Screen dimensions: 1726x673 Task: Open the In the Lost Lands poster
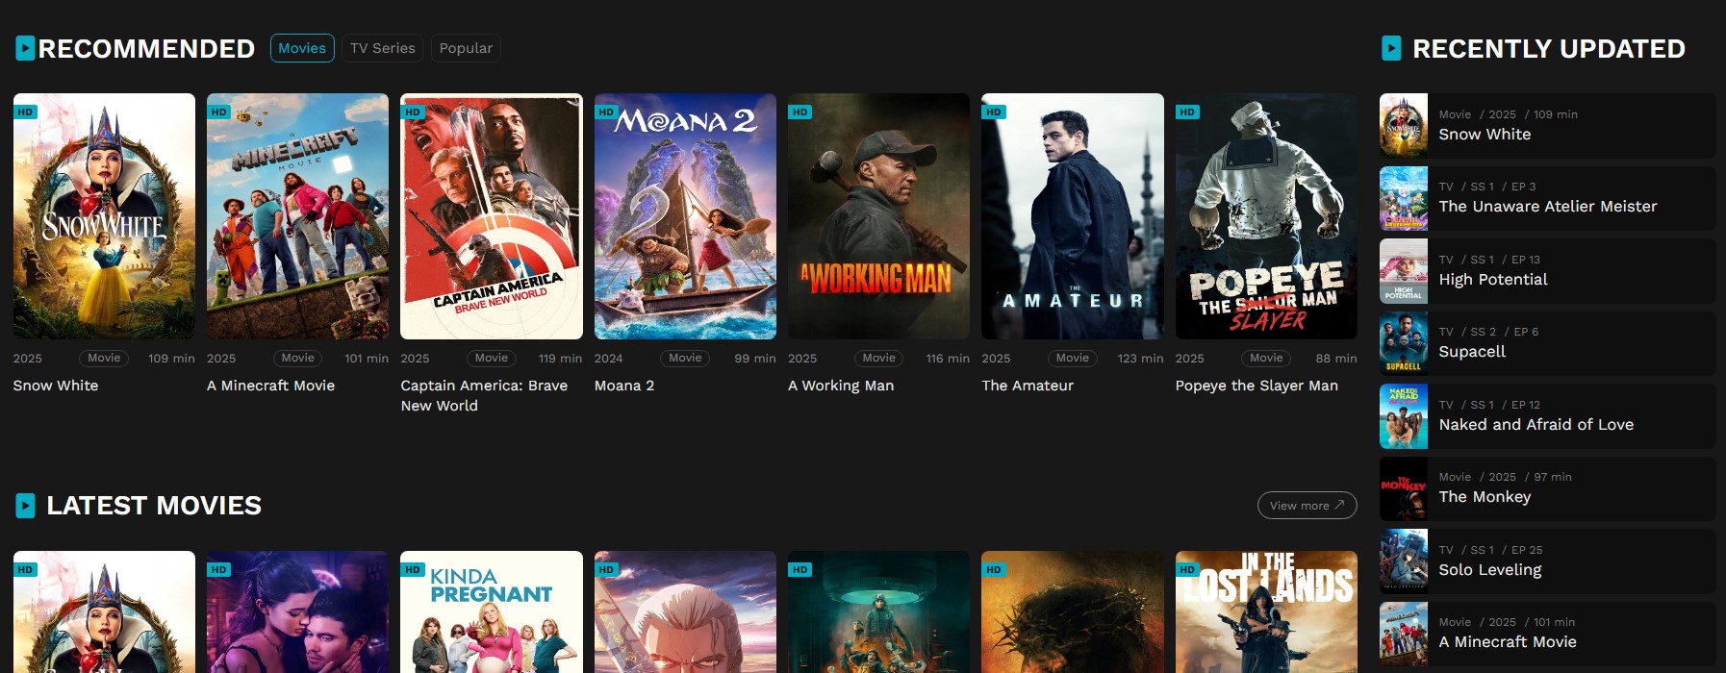[x=1266, y=611]
